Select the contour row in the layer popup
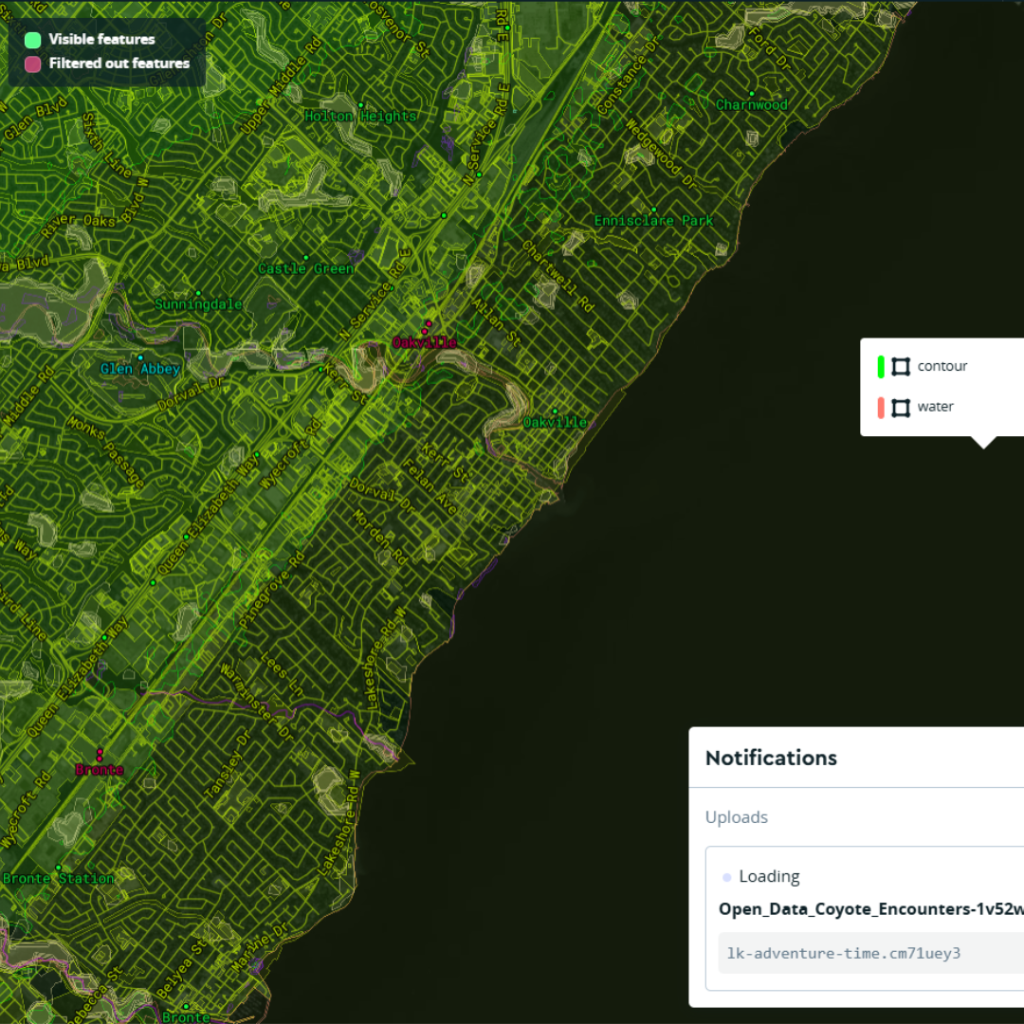 (942, 366)
